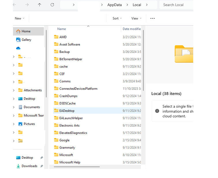Viewport: 218px width, 178px height.
Task: Click the zipped folder icon in navigation tree
Action: coord(20,141)
